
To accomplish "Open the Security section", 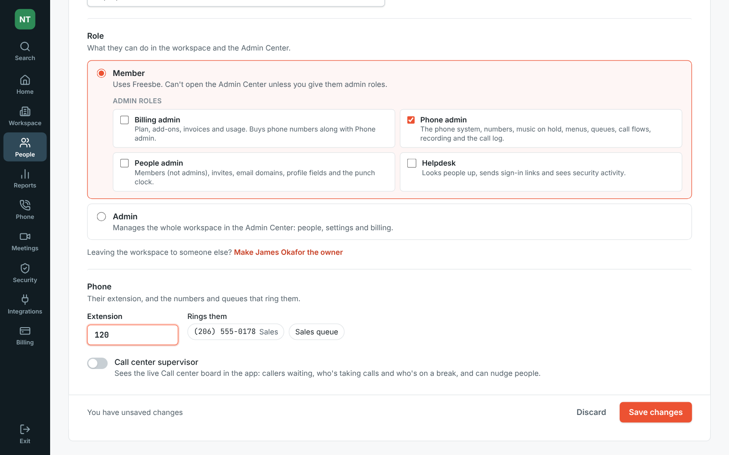I will [x=25, y=273].
